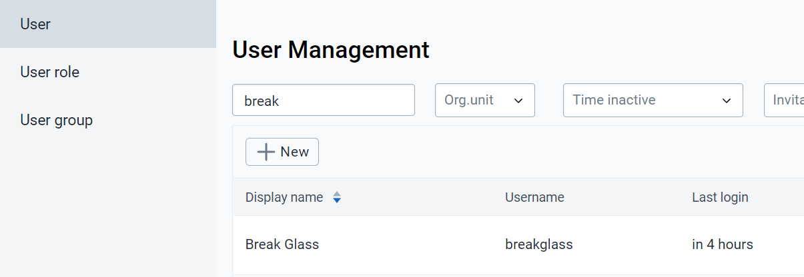The height and width of the screenshot is (277, 804).
Task: Open the partially visible Invitation filter
Action: click(x=784, y=100)
